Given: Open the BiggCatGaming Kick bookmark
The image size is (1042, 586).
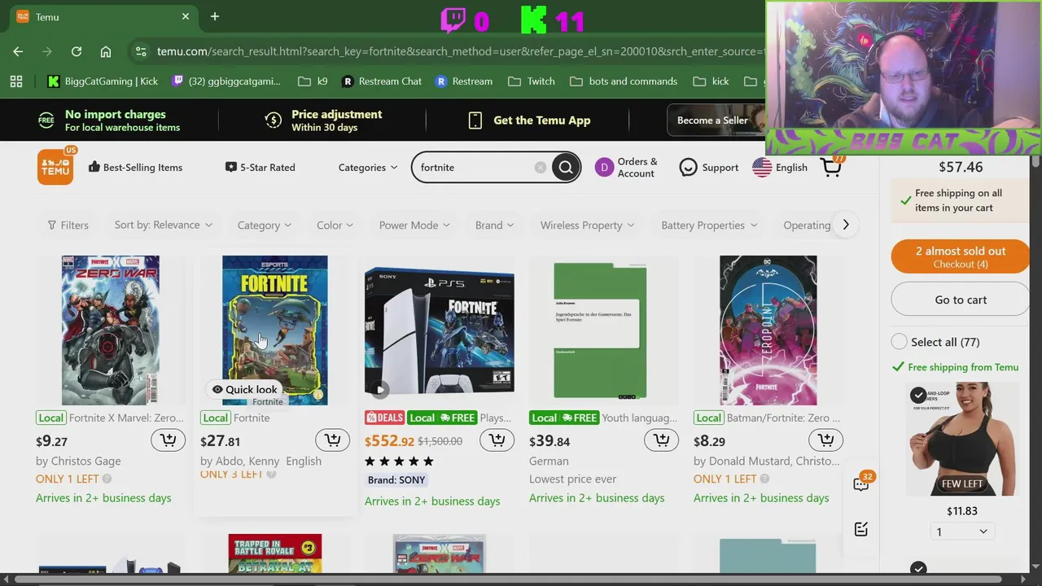Looking at the screenshot, I should 103,81.
